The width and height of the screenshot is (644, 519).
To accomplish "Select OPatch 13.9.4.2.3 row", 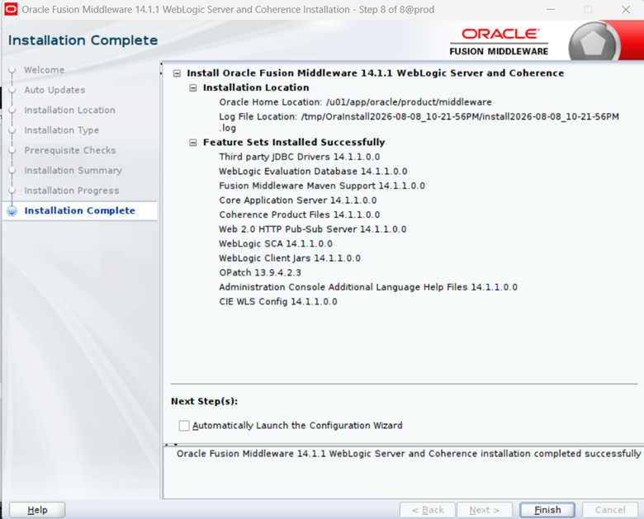I will coord(260,272).
